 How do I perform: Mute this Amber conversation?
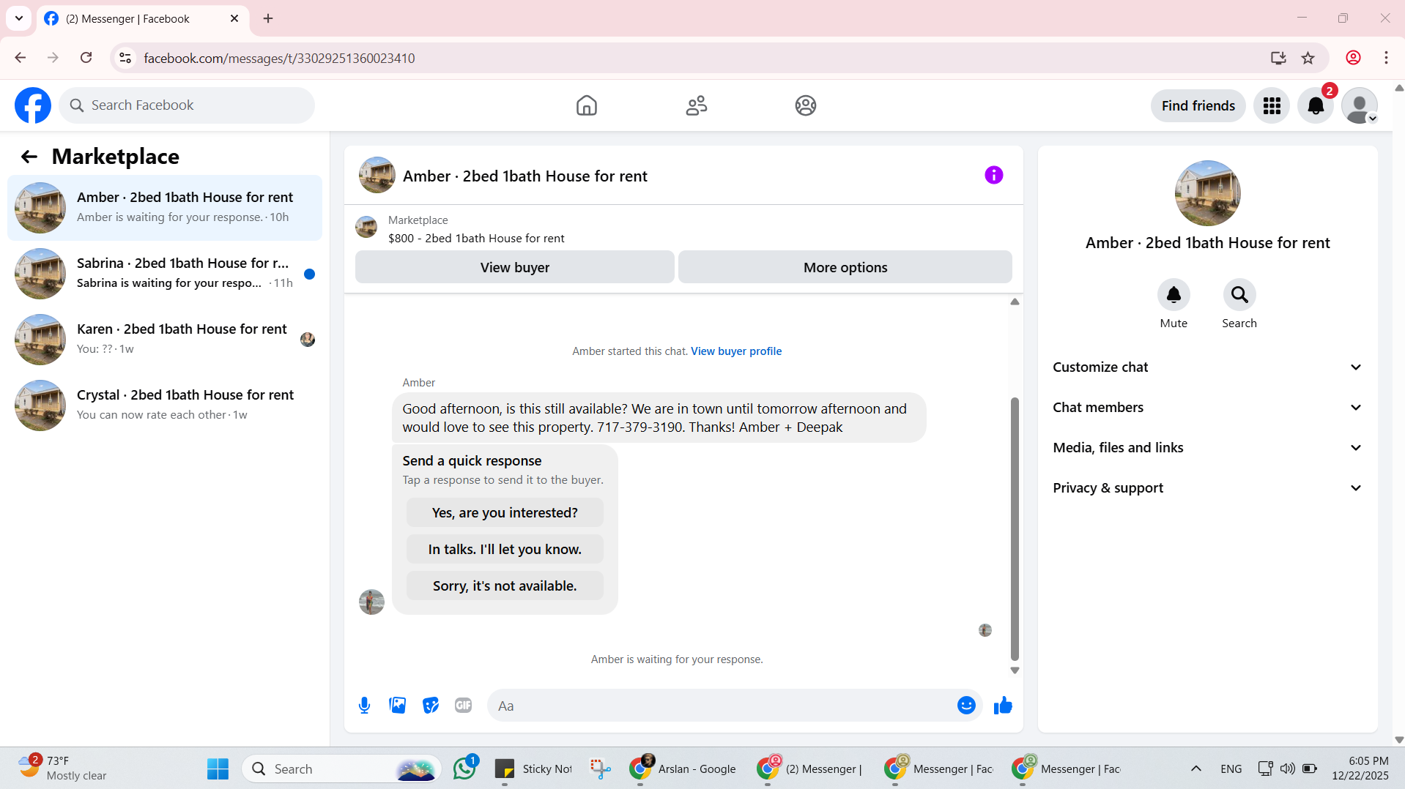point(1174,295)
